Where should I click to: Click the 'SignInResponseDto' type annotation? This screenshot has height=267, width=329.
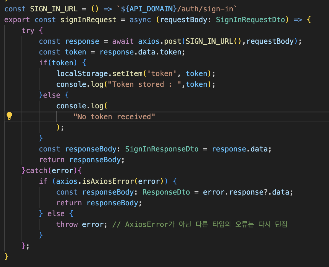click(162, 149)
